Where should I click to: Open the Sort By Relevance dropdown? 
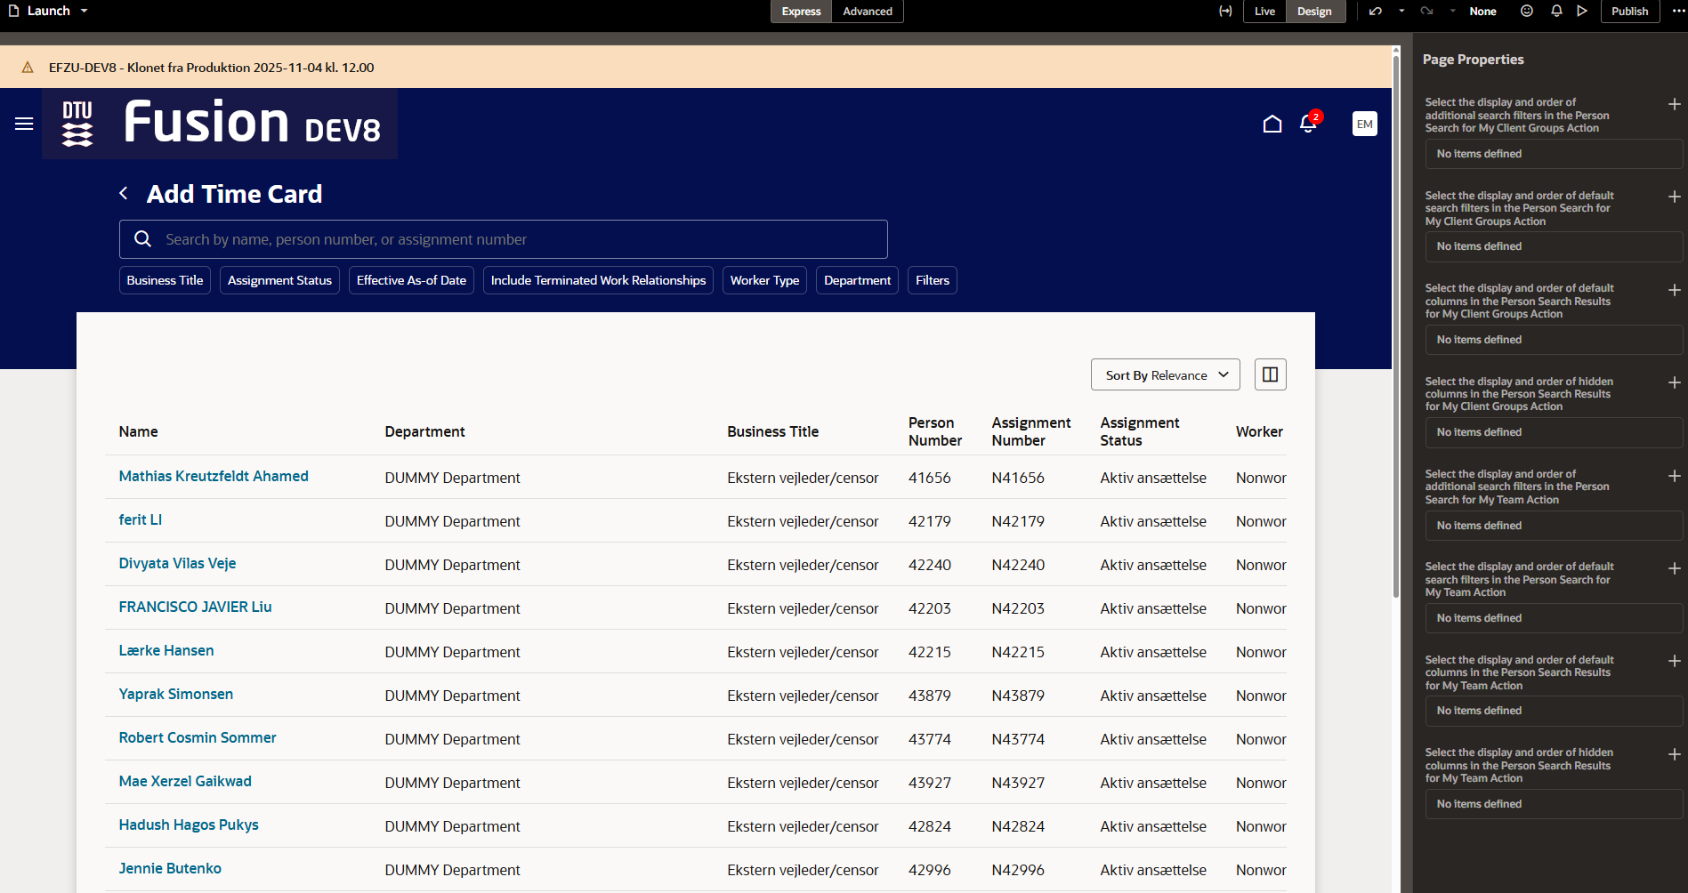tap(1165, 374)
